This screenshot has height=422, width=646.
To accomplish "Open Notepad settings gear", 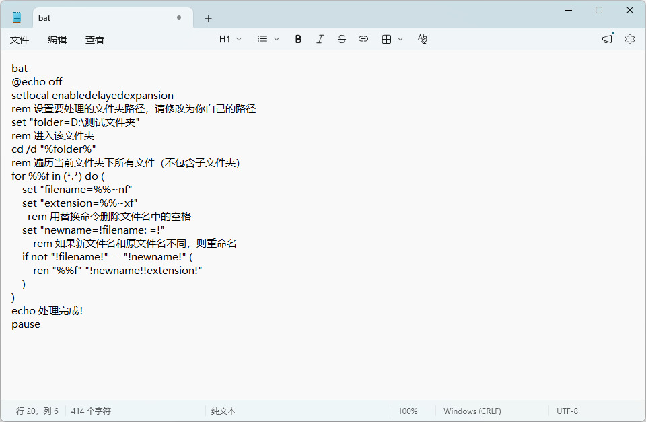I will coord(630,39).
